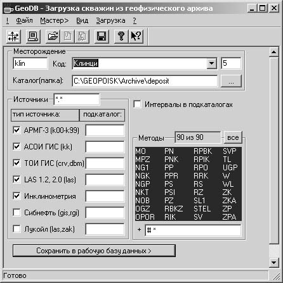Click the scrollbar up arrow
283x283 pixels.
click(274, 52)
